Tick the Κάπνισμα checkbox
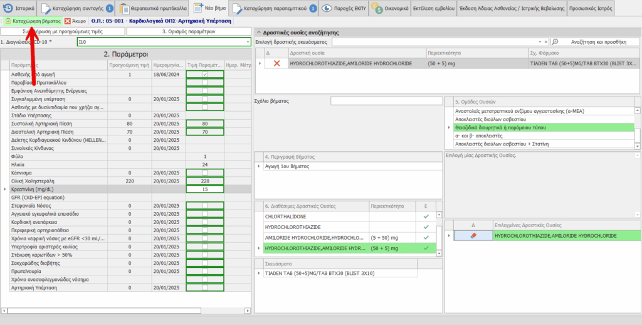 pyautogui.click(x=204, y=173)
